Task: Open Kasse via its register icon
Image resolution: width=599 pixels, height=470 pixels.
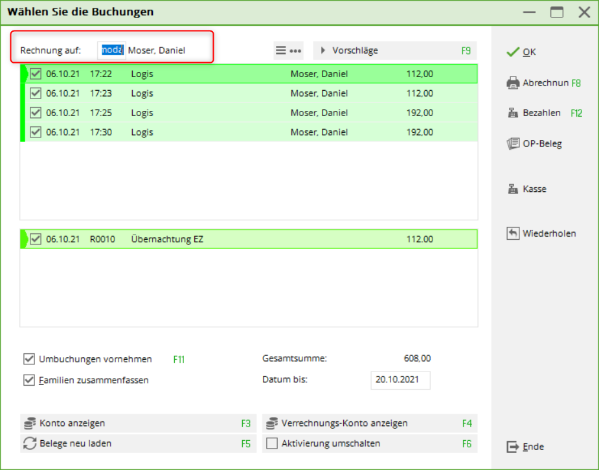Action: (x=513, y=189)
